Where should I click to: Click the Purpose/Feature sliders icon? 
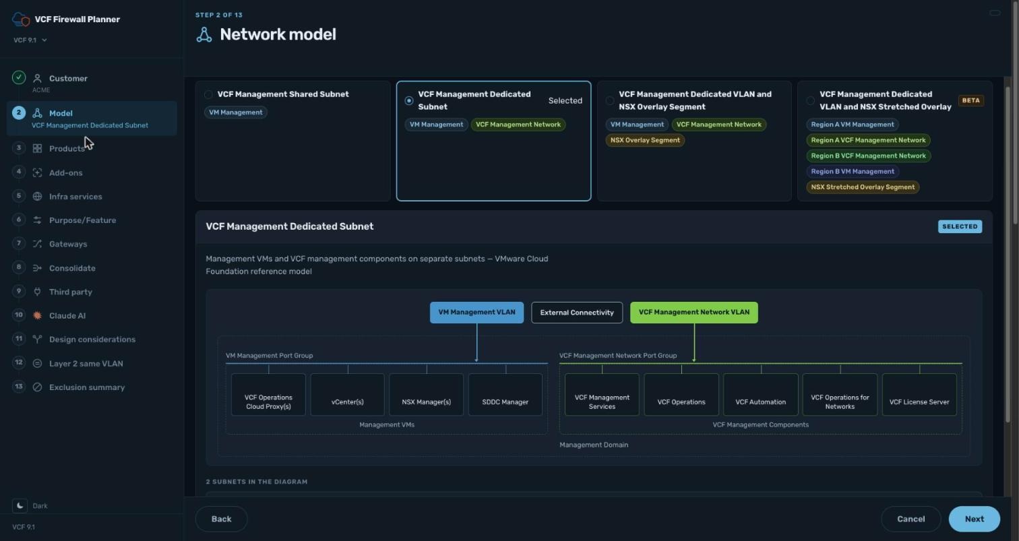pyautogui.click(x=38, y=220)
